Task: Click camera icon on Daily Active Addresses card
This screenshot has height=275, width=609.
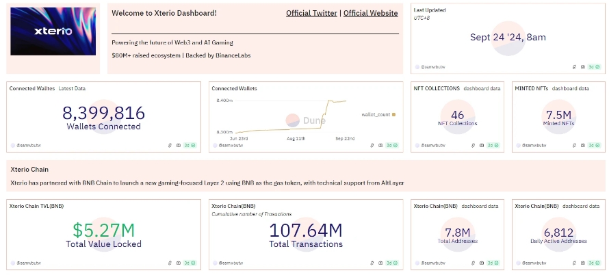Action: pyautogui.click(x=582, y=263)
